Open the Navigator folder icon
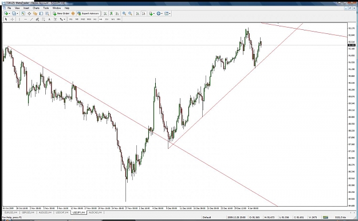The height and width of the screenshot is (221, 358). [35, 14]
